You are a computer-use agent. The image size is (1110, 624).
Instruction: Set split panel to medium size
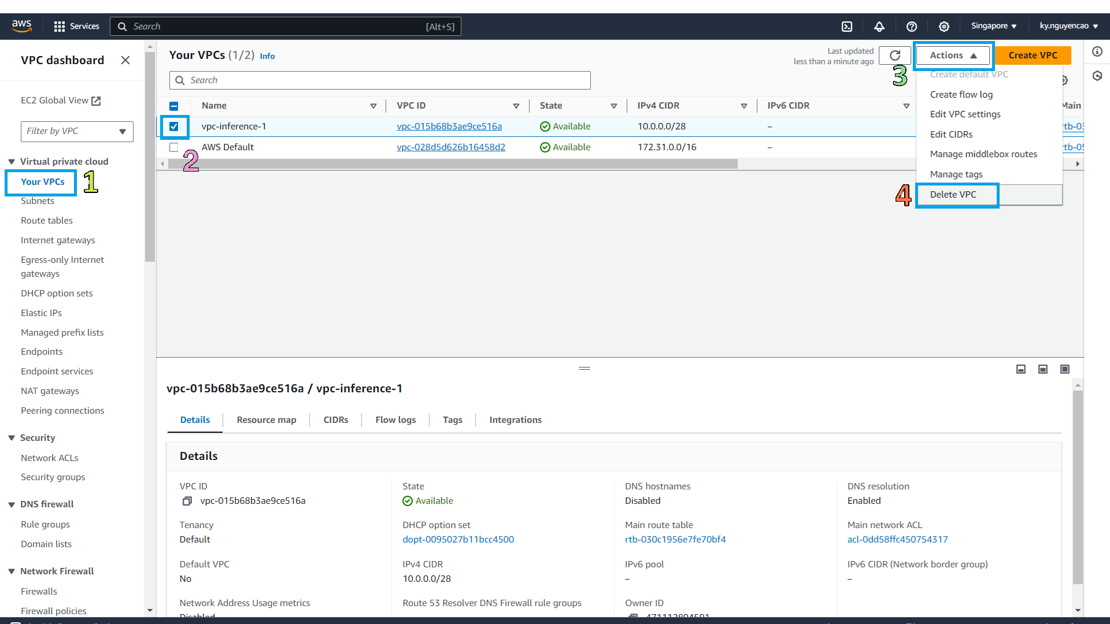1043,369
